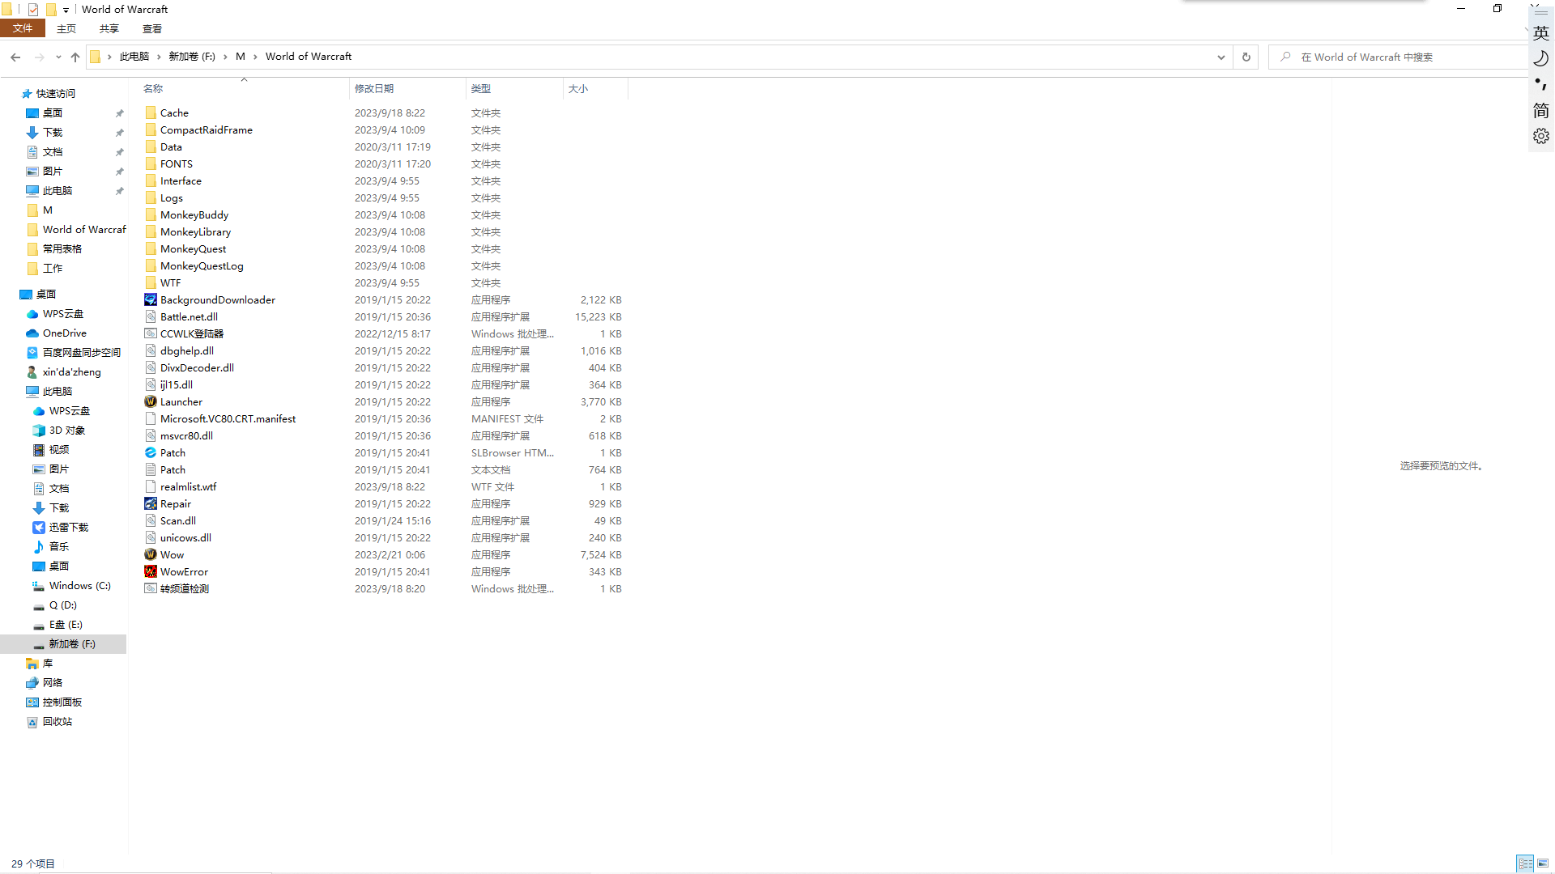1555x874 pixels.
Task: Open the address bar history dropdown
Action: pyautogui.click(x=1221, y=57)
